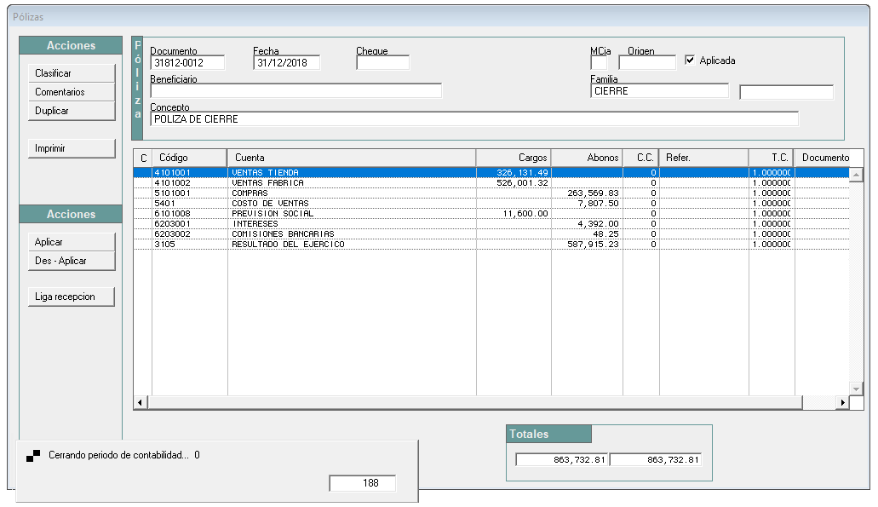Viewport: 878px width, 507px height.
Task: Print the póliza using Imprimir
Action: pyautogui.click(x=72, y=148)
